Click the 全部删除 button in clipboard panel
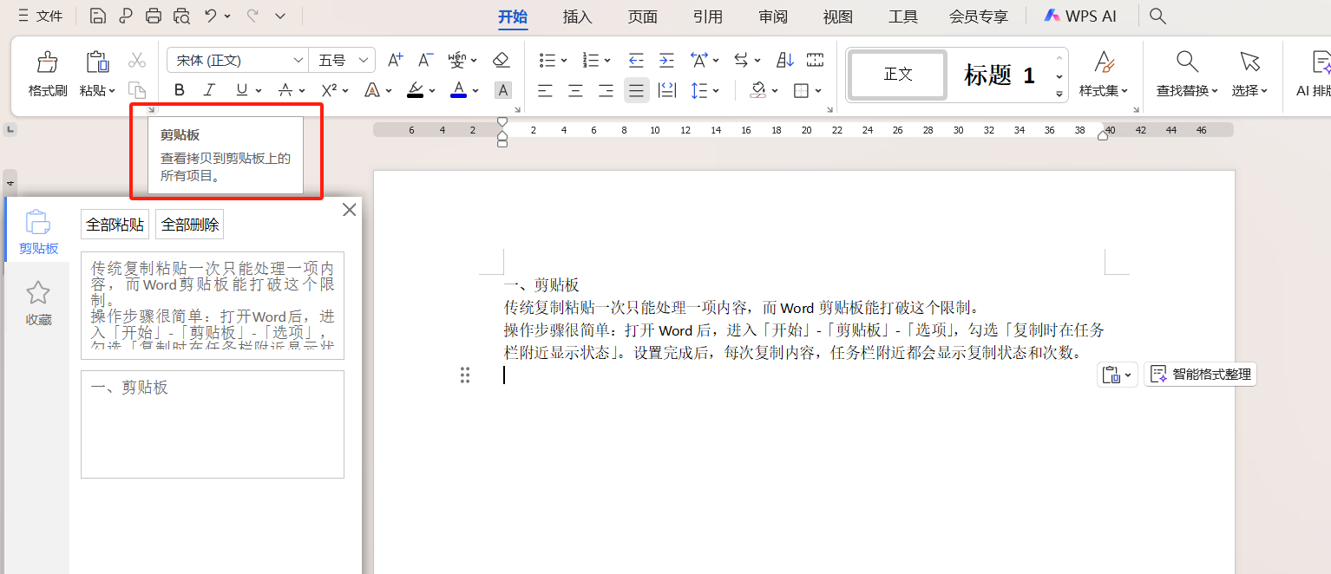1331x574 pixels. click(189, 224)
